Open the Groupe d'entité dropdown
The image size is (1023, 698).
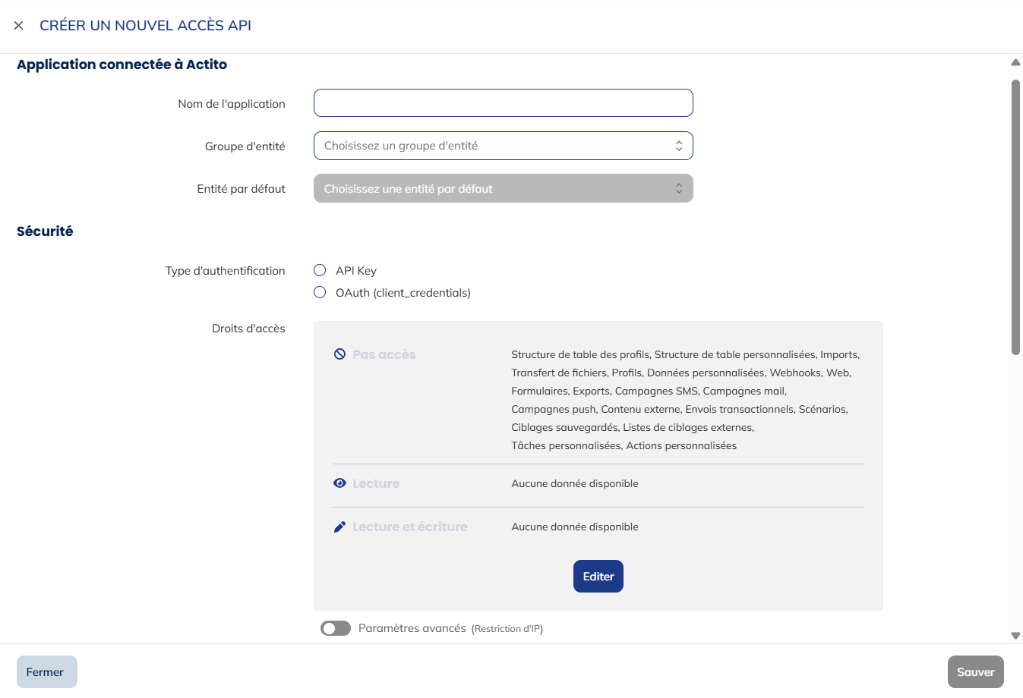coord(503,145)
